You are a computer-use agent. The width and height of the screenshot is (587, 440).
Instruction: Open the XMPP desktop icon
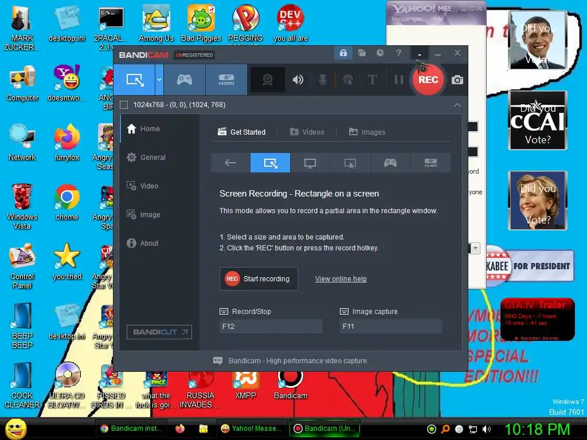tap(245, 383)
